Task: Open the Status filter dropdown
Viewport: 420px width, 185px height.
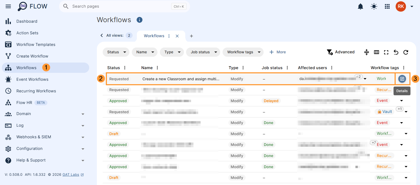Action: (x=116, y=52)
